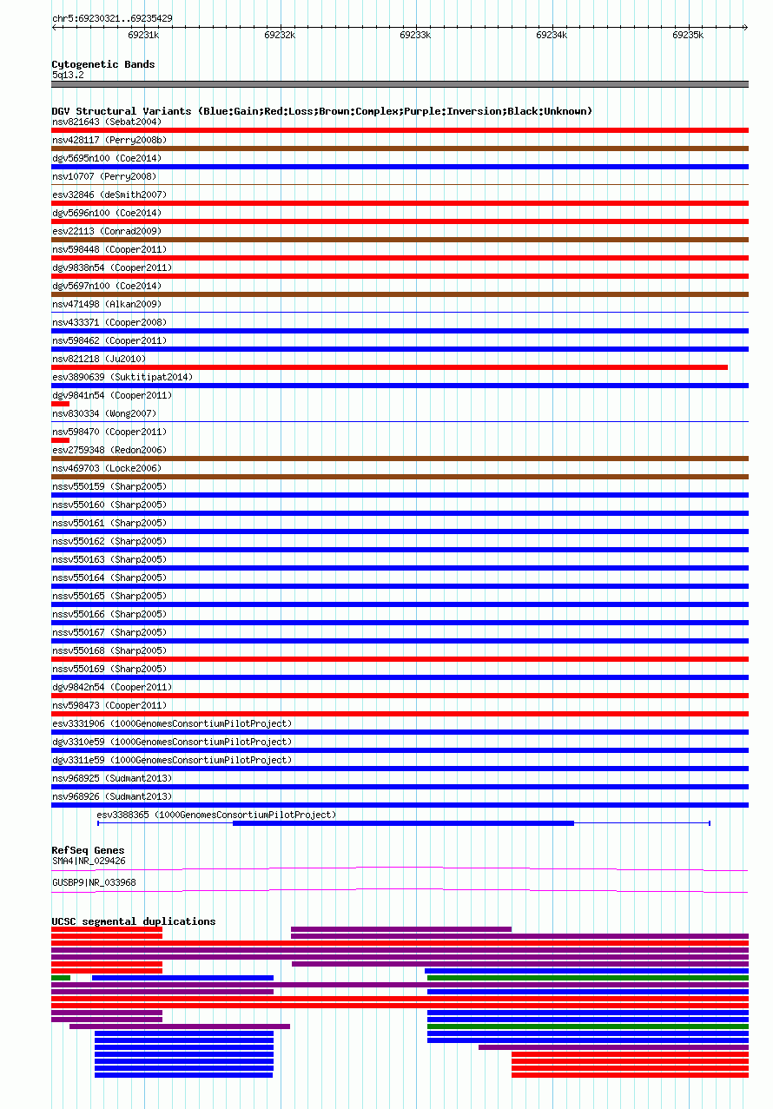773x1109 pixels.
Task: Open variant nsv968925 (Sudmant2013) label
Action: 112,778
